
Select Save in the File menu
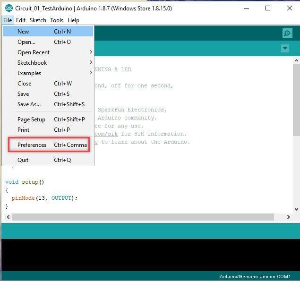coord(48,94)
